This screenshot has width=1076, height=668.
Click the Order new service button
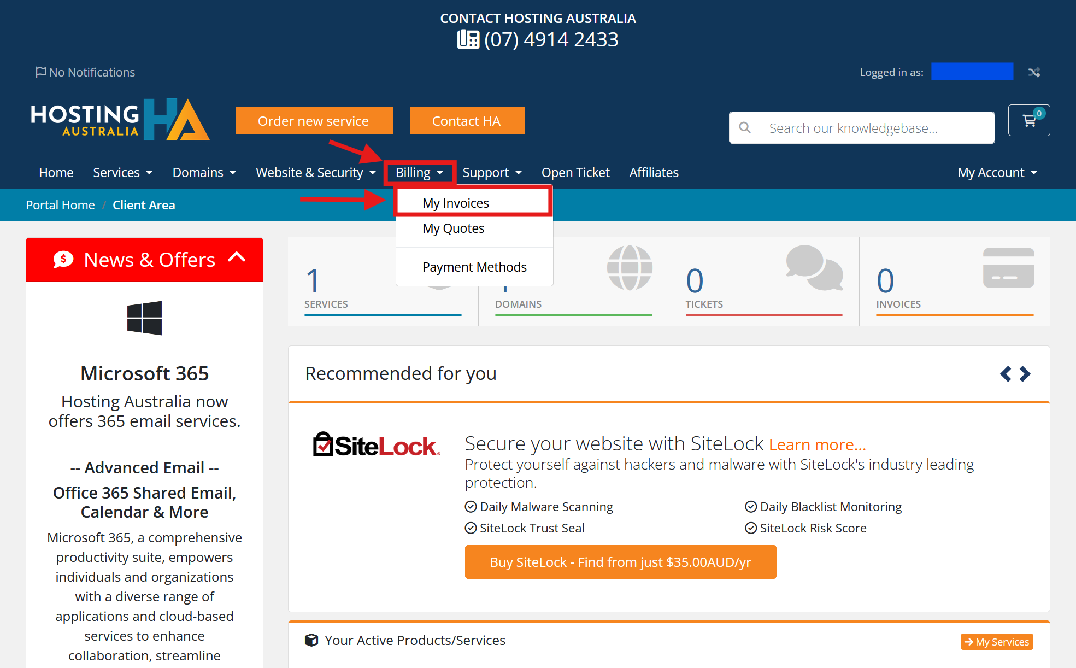click(x=314, y=120)
